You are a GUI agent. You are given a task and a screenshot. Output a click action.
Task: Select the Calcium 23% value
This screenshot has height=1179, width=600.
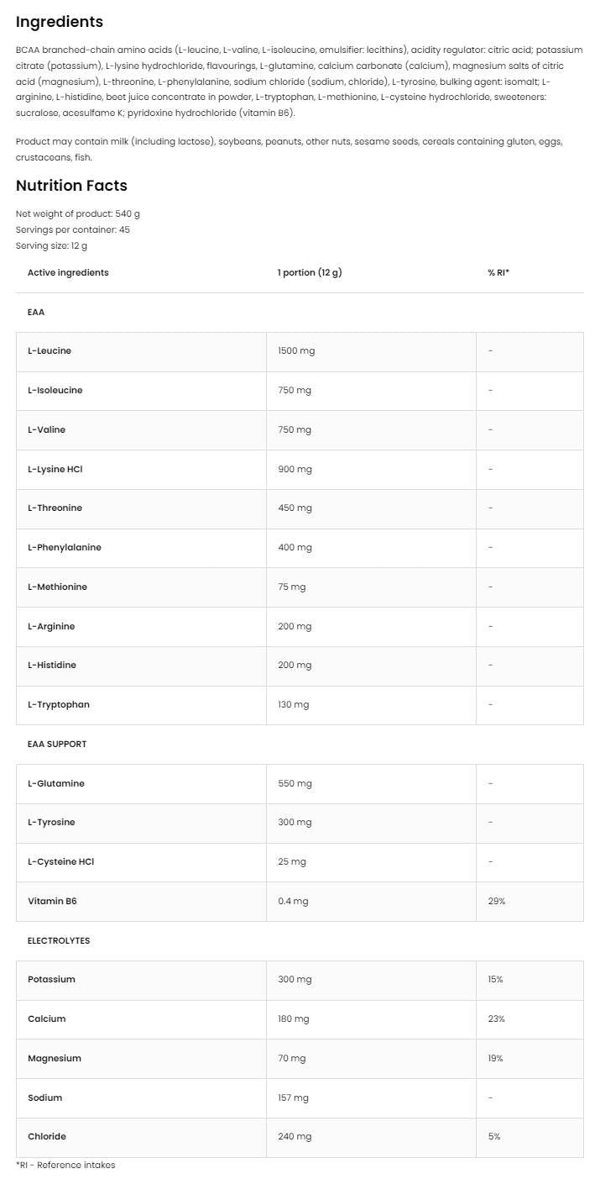pyautogui.click(x=496, y=1018)
